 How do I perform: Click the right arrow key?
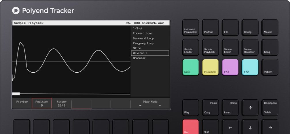(270, 127)
